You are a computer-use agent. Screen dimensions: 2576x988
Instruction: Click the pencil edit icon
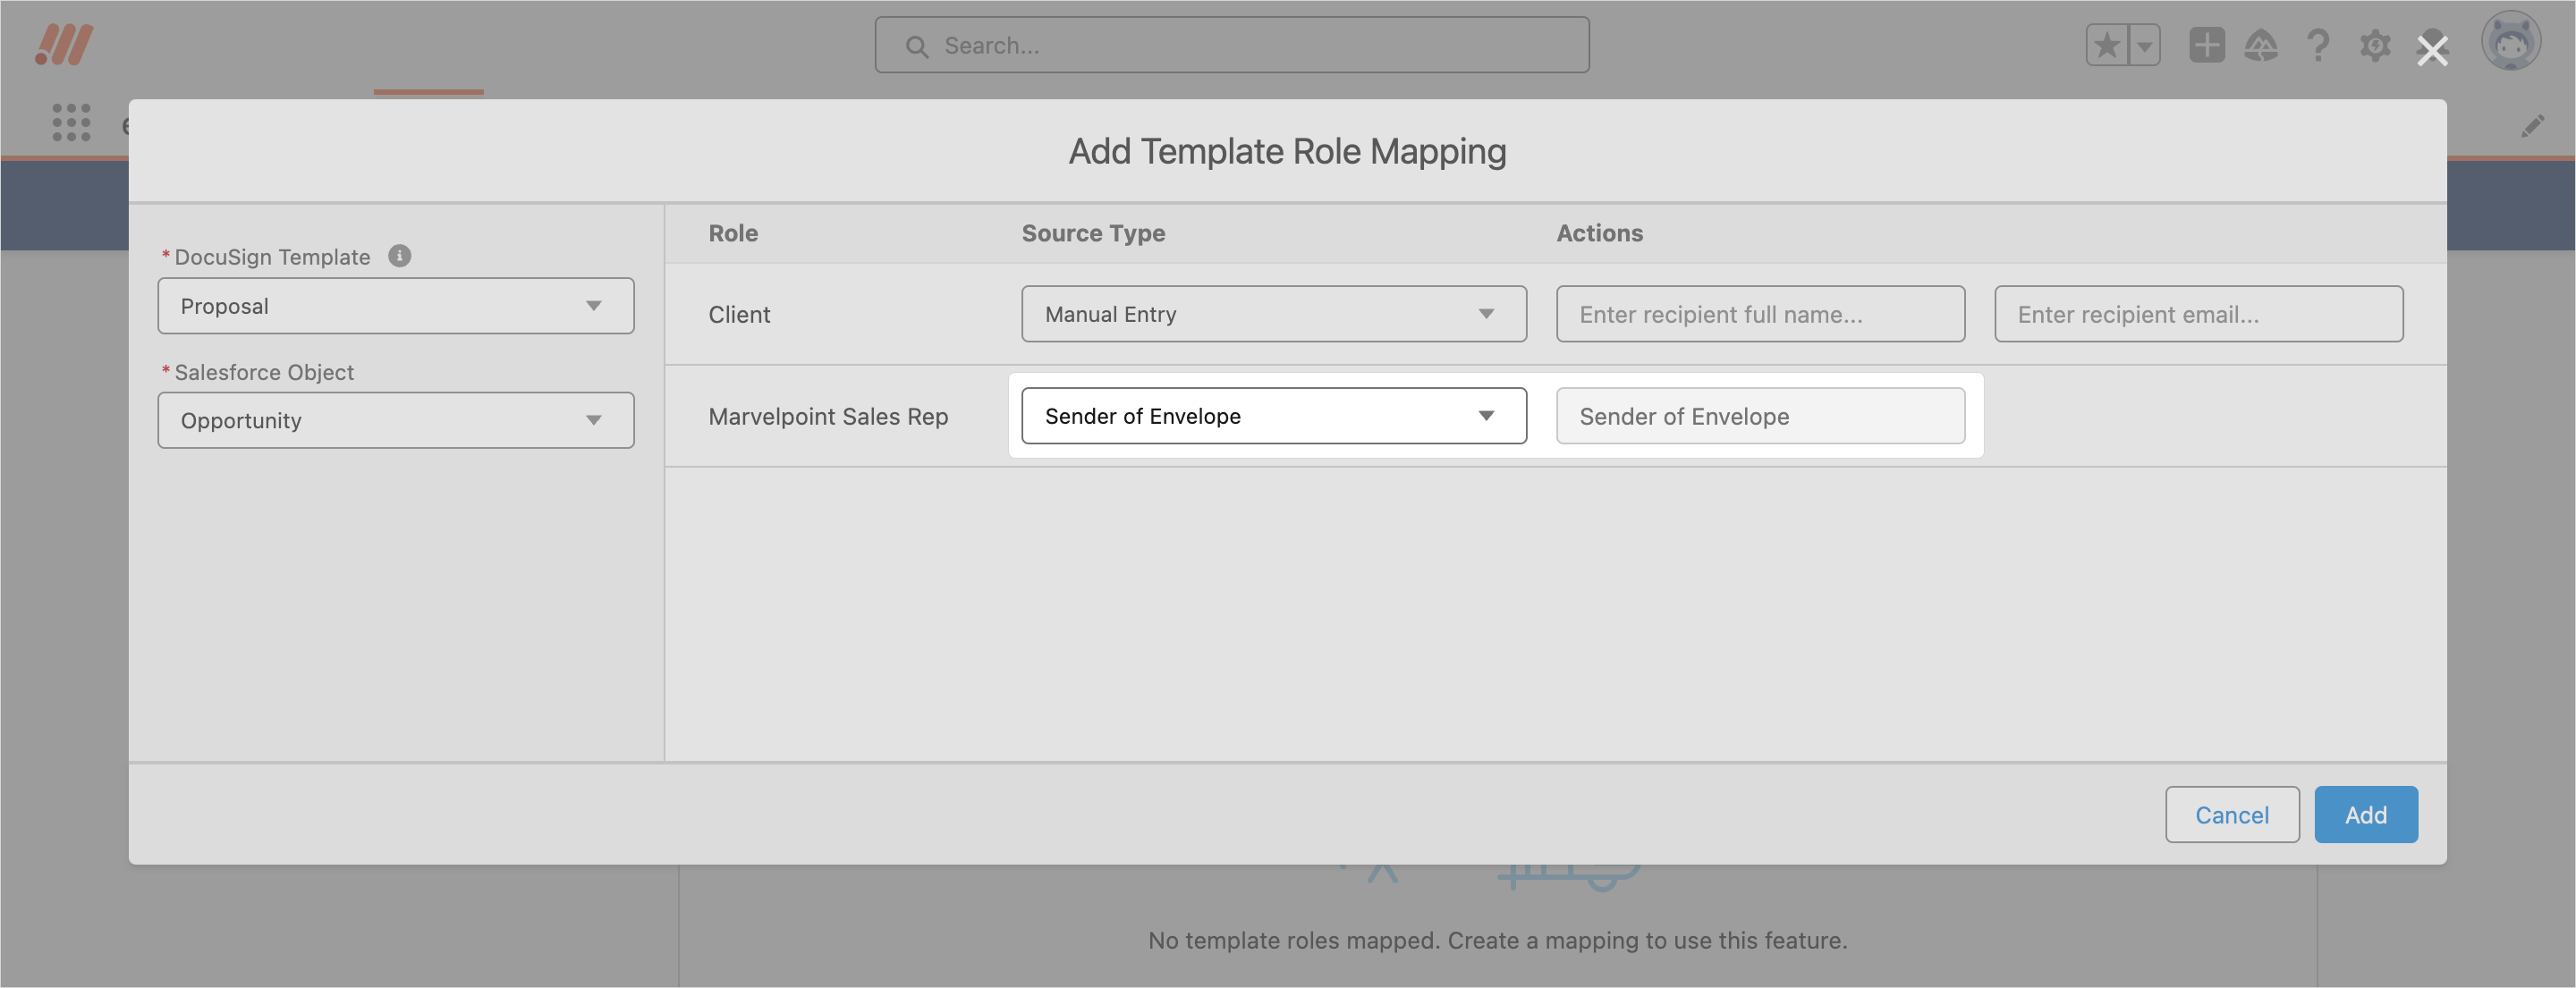click(2532, 126)
